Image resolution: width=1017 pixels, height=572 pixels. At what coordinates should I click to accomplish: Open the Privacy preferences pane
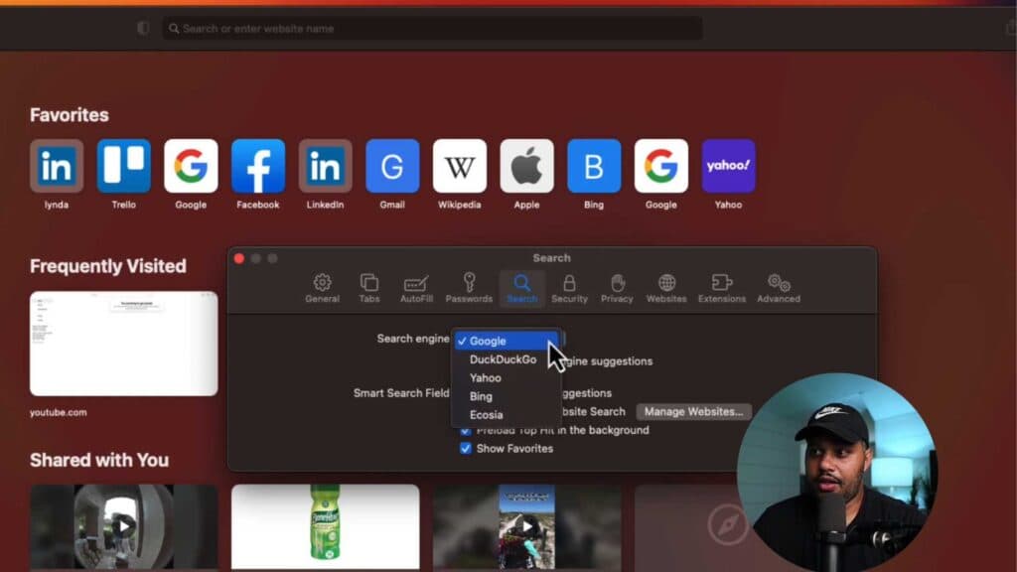click(617, 289)
